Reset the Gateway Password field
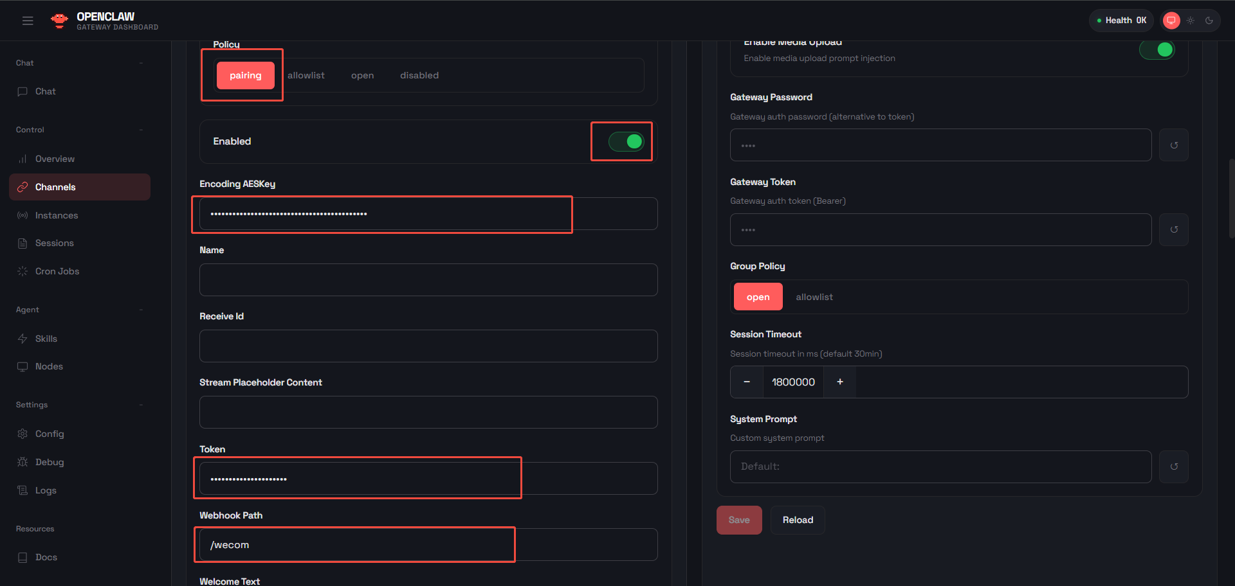 (1173, 145)
